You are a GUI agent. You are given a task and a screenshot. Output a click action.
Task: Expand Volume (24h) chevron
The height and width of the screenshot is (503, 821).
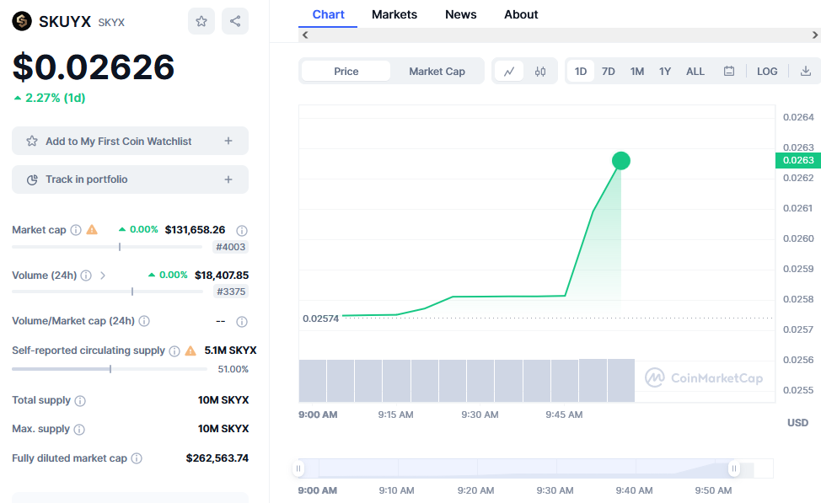click(x=103, y=276)
